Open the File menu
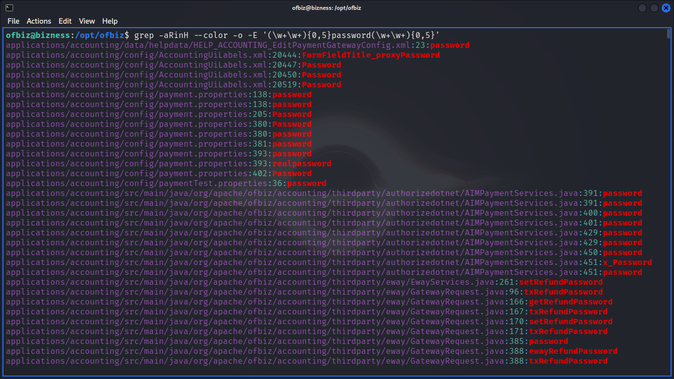Image resolution: width=674 pixels, height=379 pixels. point(13,21)
